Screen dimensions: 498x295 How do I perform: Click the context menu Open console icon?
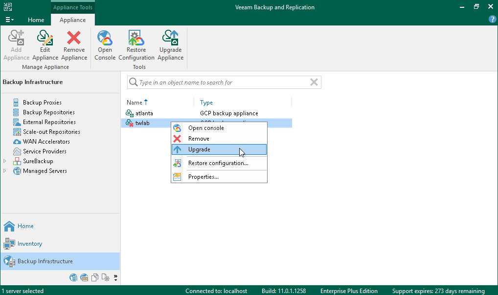point(177,128)
